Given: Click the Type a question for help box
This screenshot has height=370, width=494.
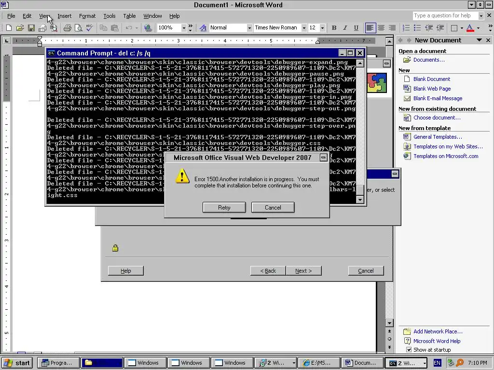Looking at the screenshot, I should point(445,15).
